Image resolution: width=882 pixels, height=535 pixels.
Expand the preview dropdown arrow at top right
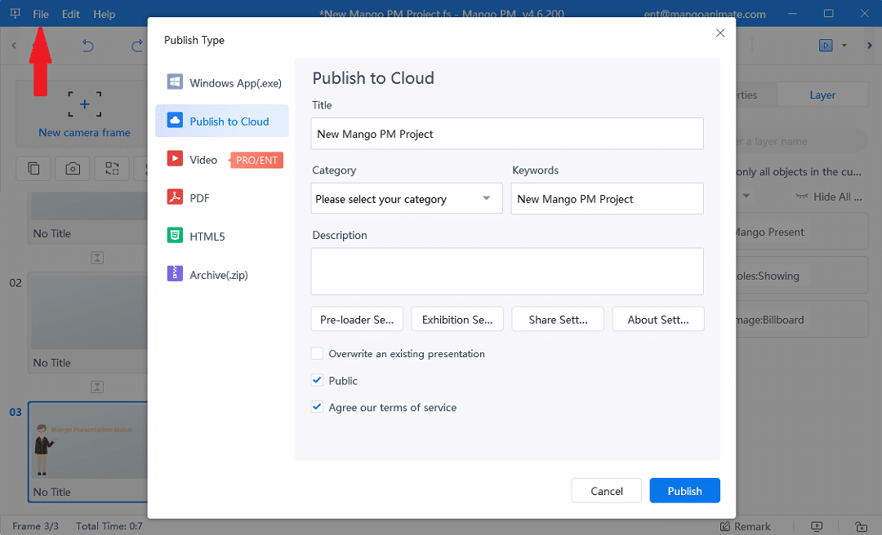(844, 46)
